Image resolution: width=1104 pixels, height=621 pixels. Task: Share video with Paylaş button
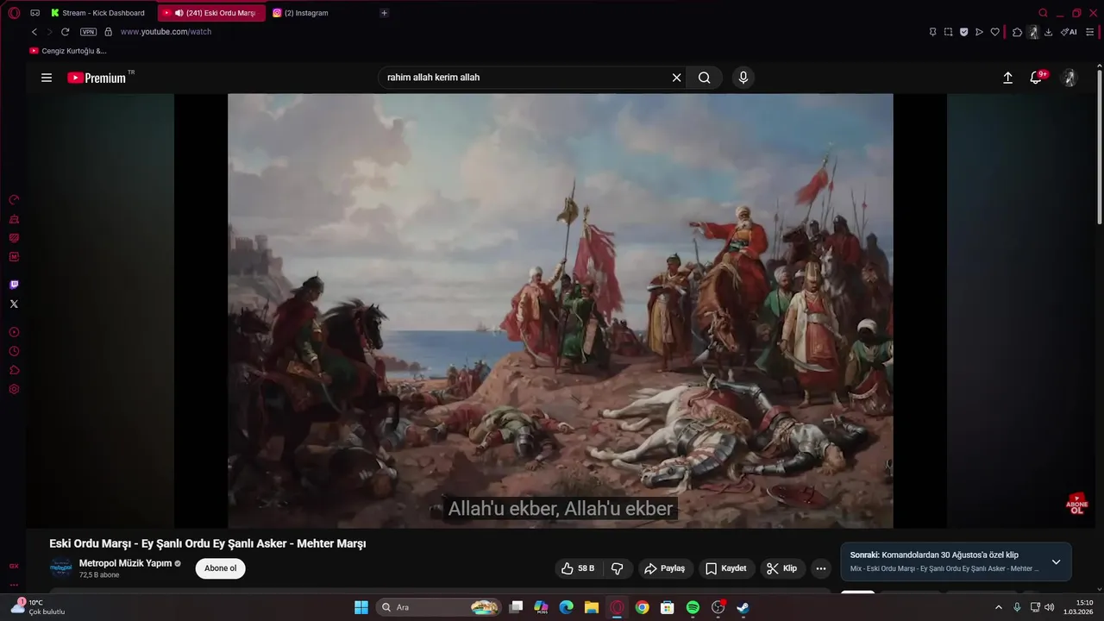(x=664, y=568)
